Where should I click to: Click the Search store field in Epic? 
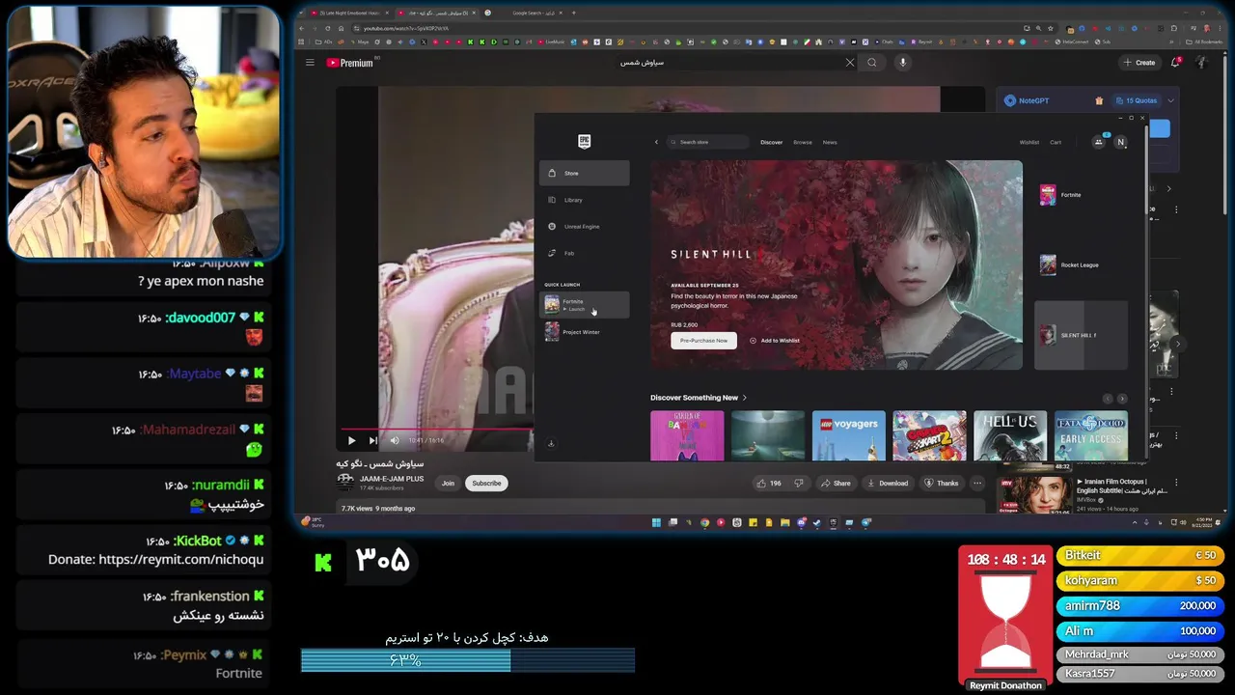709,142
